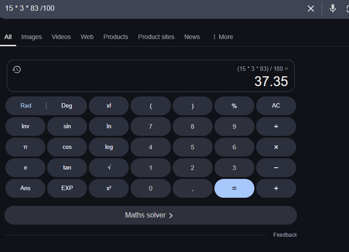349x252 pixels.
Task: Tap the number 9 key
Action: pyautogui.click(x=234, y=126)
